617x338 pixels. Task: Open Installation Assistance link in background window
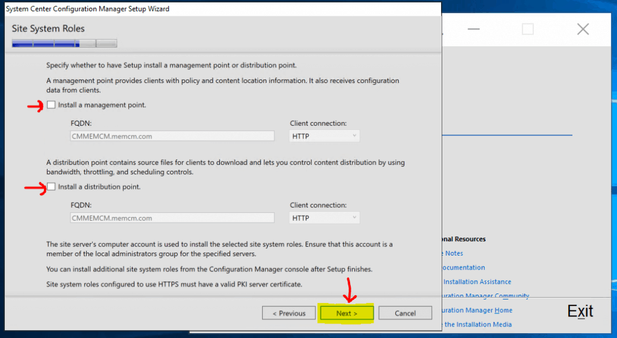477,282
